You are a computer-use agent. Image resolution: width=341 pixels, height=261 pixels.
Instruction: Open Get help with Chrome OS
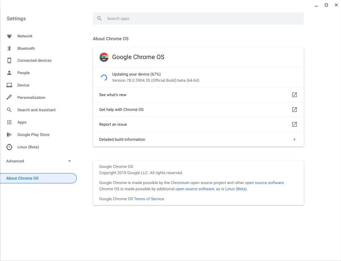click(121, 110)
